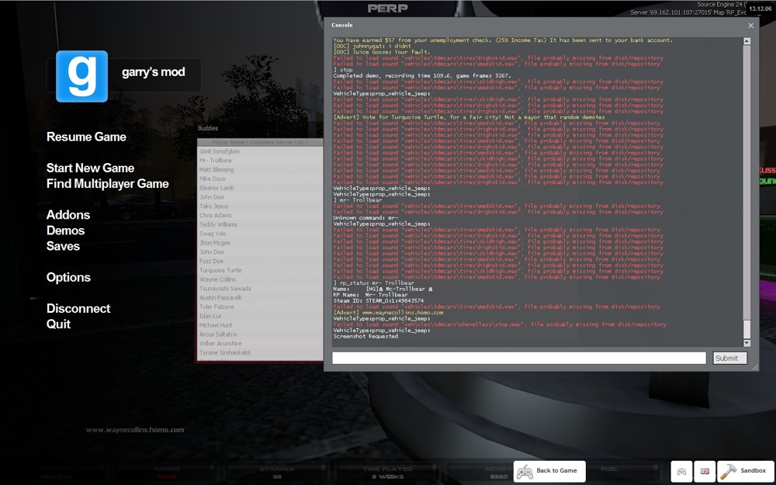The height and width of the screenshot is (485, 776).
Task: Click the Player Name Complete Server List header
Action: pos(260,142)
